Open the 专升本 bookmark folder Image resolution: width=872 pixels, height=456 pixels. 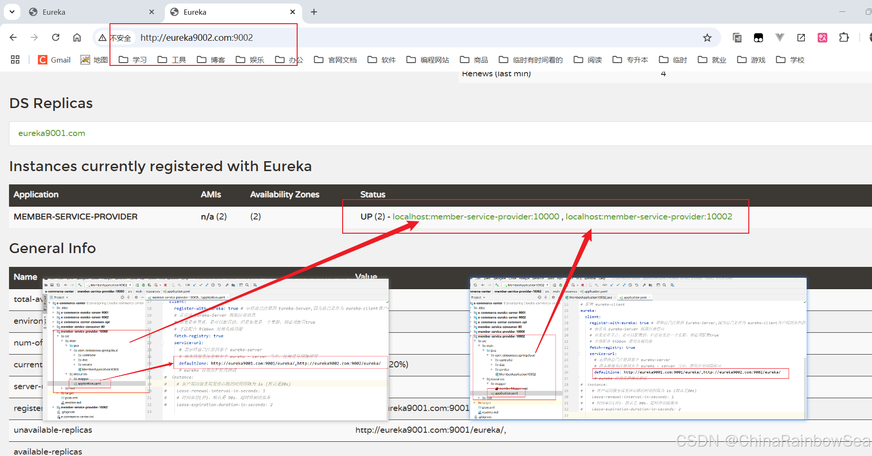tap(630, 60)
